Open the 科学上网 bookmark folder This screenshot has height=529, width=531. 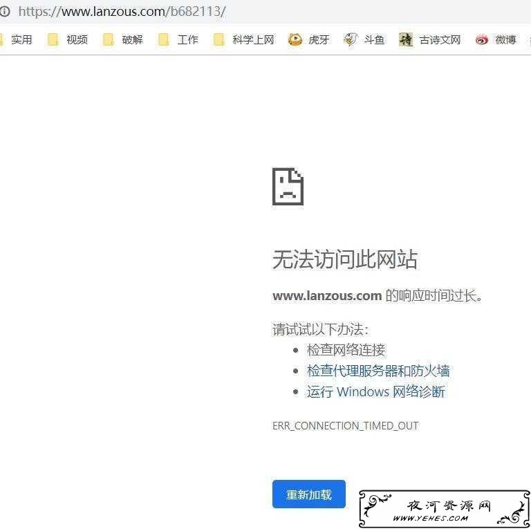[244, 39]
